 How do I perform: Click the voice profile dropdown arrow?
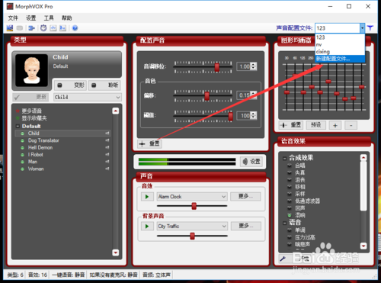pyautogui.click(x=362, y=28)
